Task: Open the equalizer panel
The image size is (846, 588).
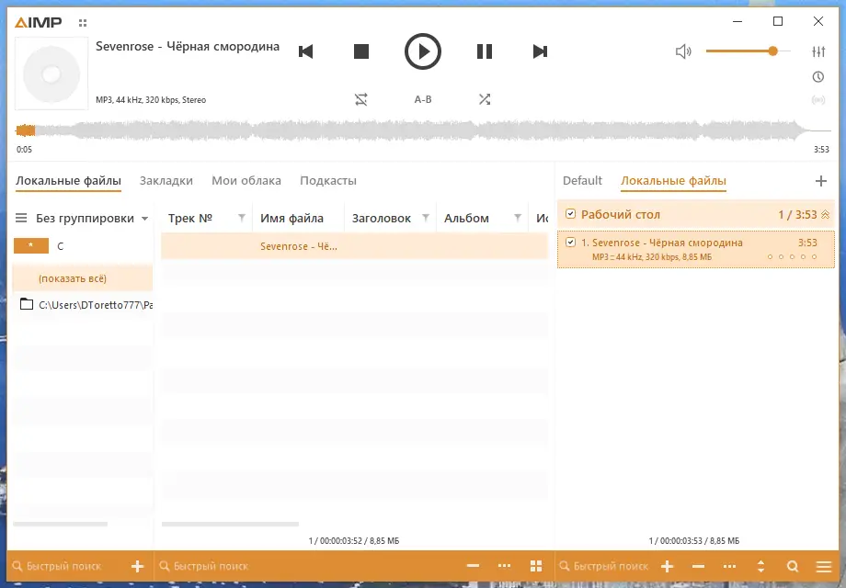Action: [x=819, y=51]
